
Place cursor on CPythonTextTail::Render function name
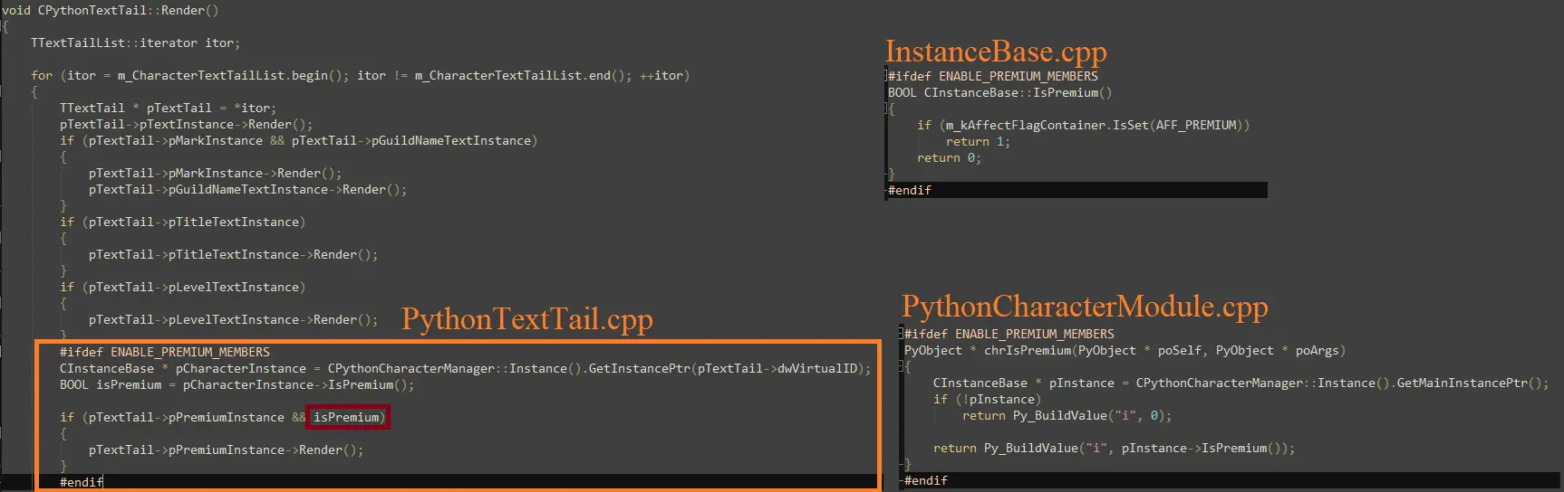click(x=127, y=11)
